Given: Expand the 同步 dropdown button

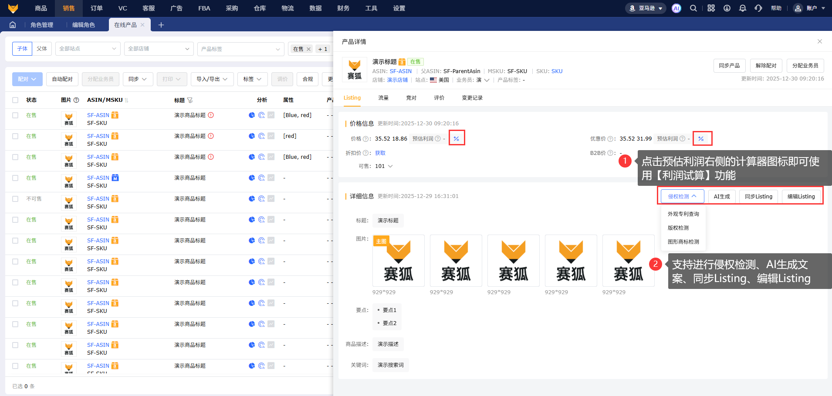Looking at the screenshot, I should (138, 79).
